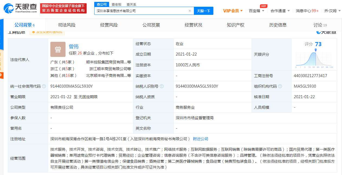The image size is (342, 175).
Task: Open help icon beside 纳税人识别号
Action: click(162, 86)
